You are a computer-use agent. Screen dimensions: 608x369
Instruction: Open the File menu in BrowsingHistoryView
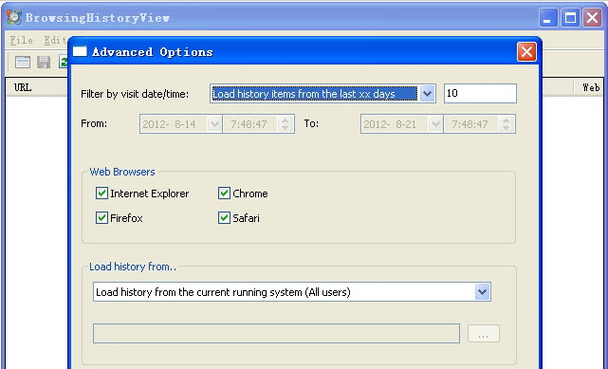coord(21,40)
